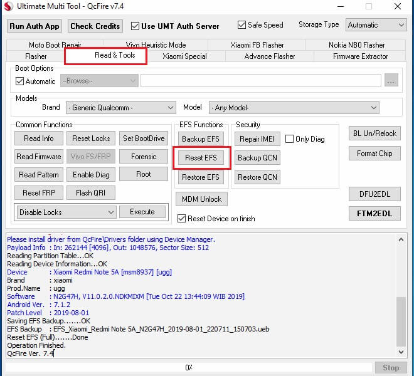Click the Stop button
Image resolution: width=414 pixels, height=376 pixels.
(391, 368)
